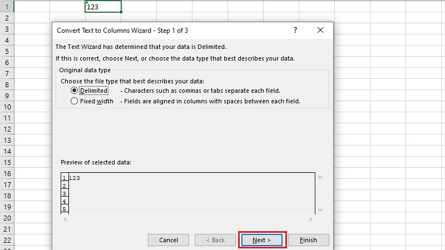This screenshot has width=445, height=250.
Task: Select row 12 header in the sheet
Action: point(7,129)
